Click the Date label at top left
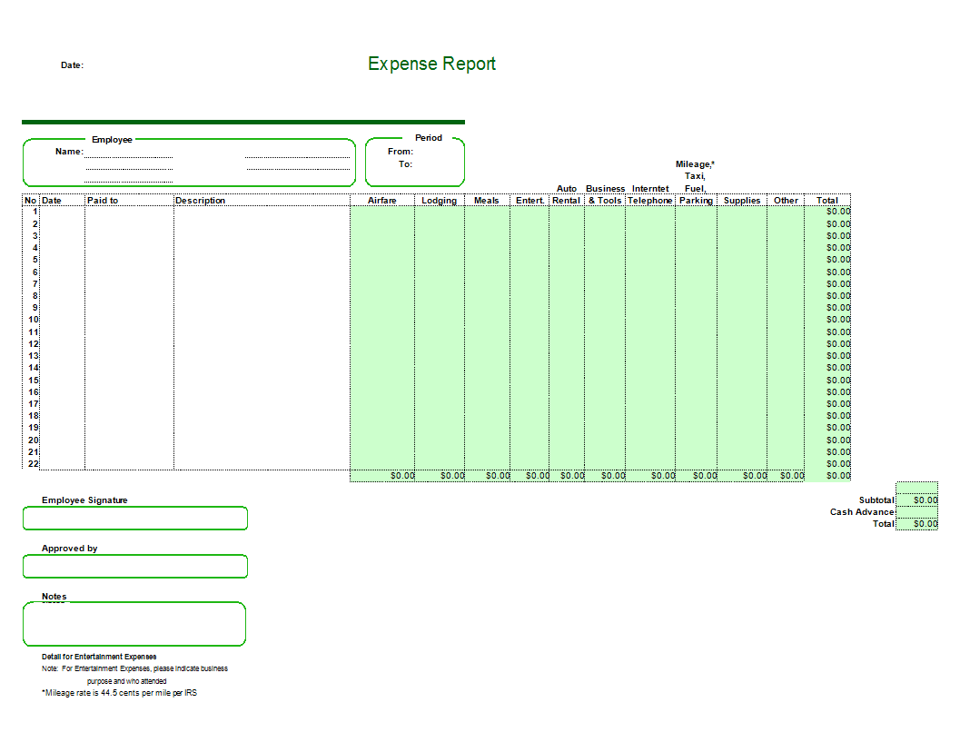Screen dimensions: 960x742 tap(73, 65)
